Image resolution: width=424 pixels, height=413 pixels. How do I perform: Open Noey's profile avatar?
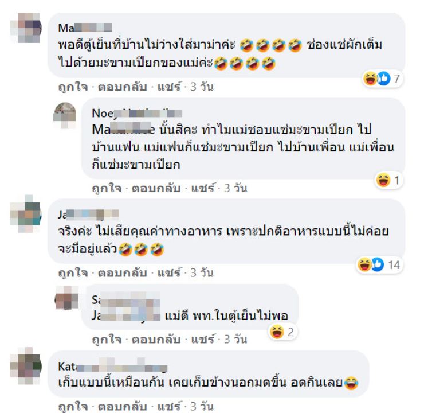coord(65,115)
